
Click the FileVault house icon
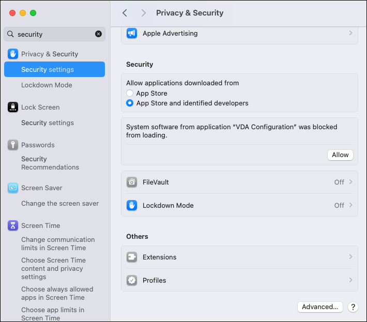tap(132, 182)
